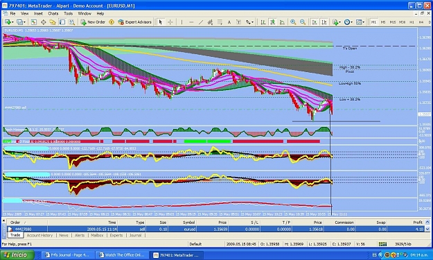Toggle the Data Window icon
The image size is (433, 260).
(44, 22)
